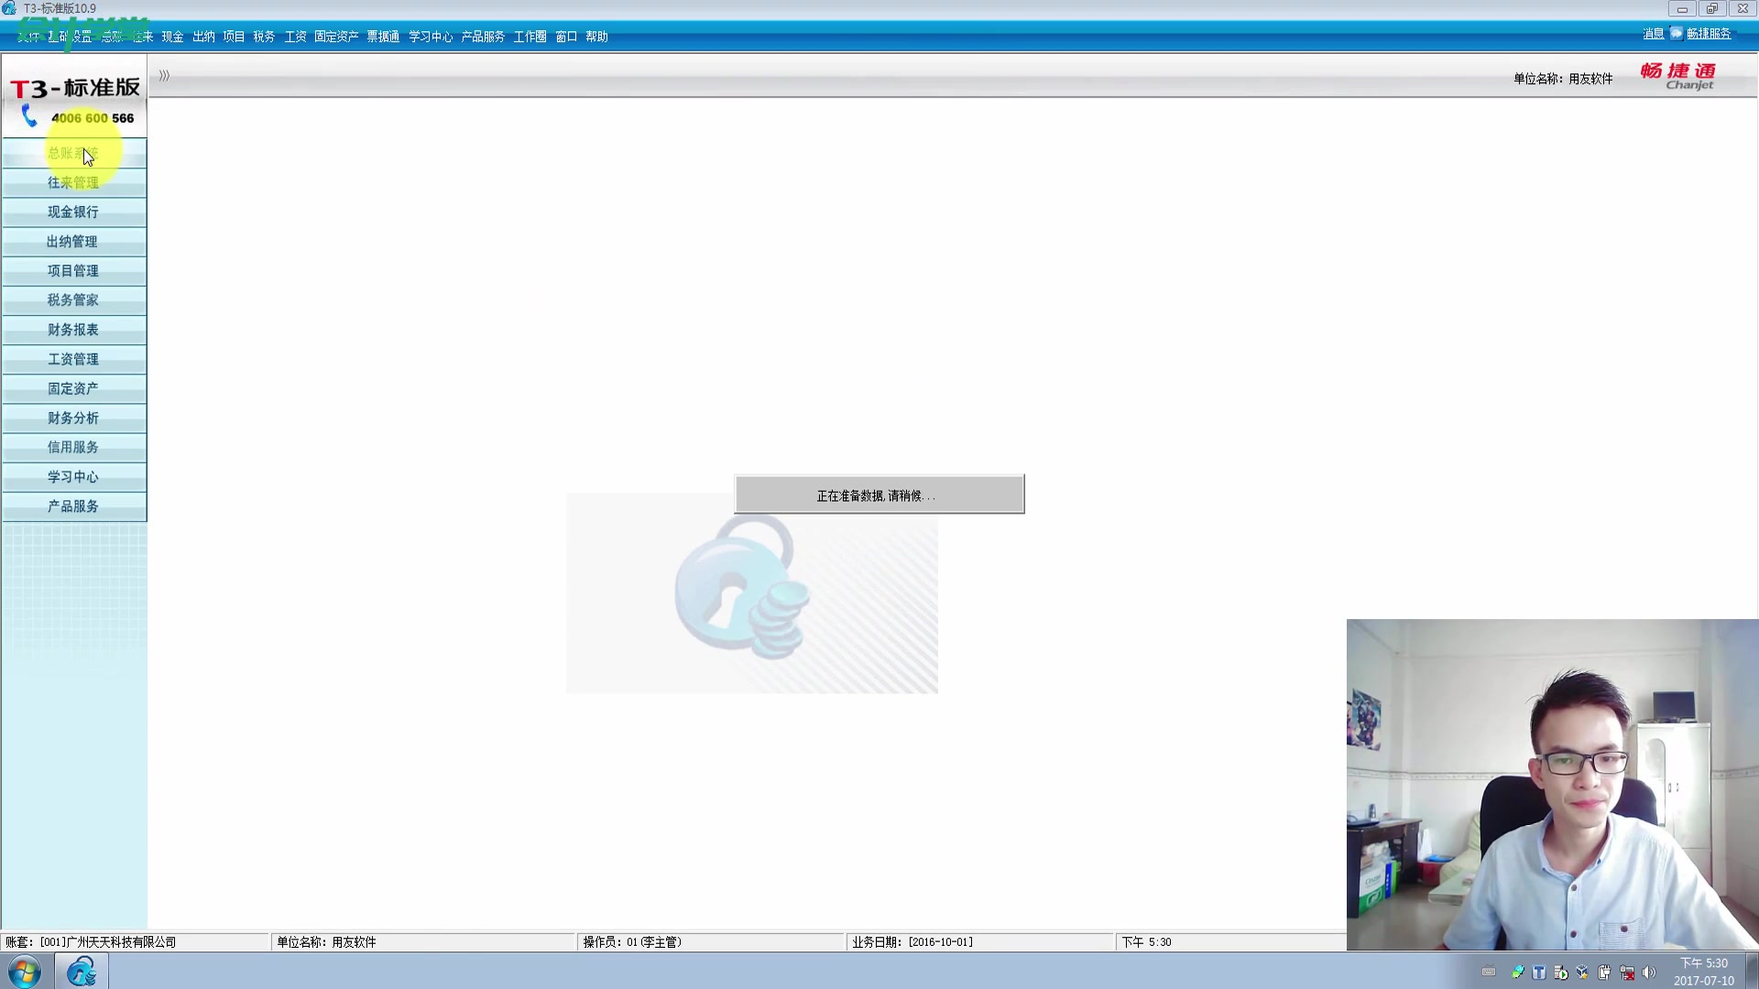The width and height of the screenshot is (1759, 989).
Task: Toggle 产品服务 sidebar section
Action: (72, 505)
